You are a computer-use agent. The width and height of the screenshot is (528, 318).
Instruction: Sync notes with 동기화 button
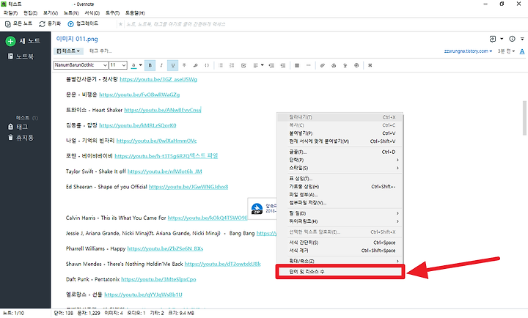[x=50, y=23]
